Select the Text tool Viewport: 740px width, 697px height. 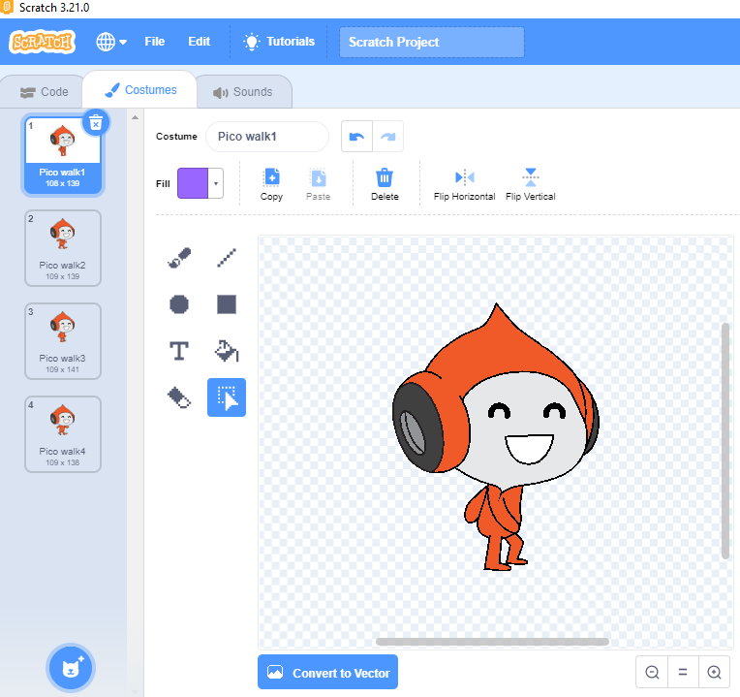(x=179, y=351)
